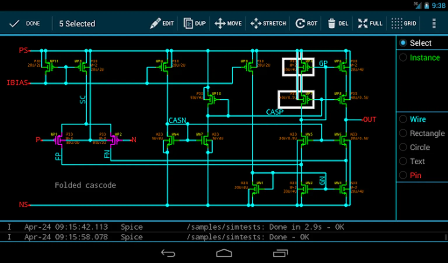Select the MN6 transistor instance

pyautogui.click(x=342, y=141)
